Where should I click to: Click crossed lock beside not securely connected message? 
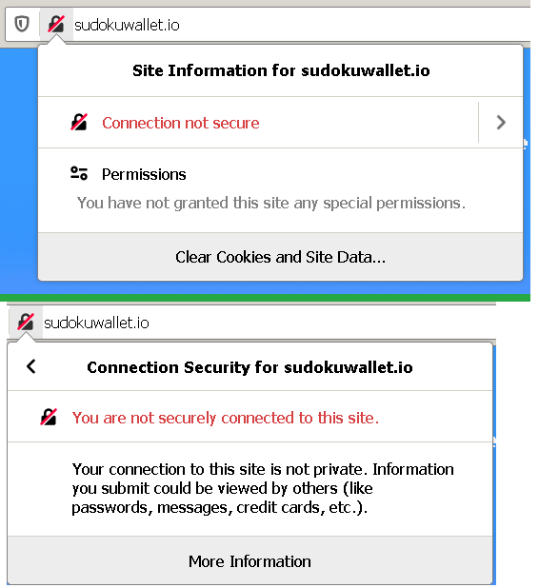tap(49, 417)
